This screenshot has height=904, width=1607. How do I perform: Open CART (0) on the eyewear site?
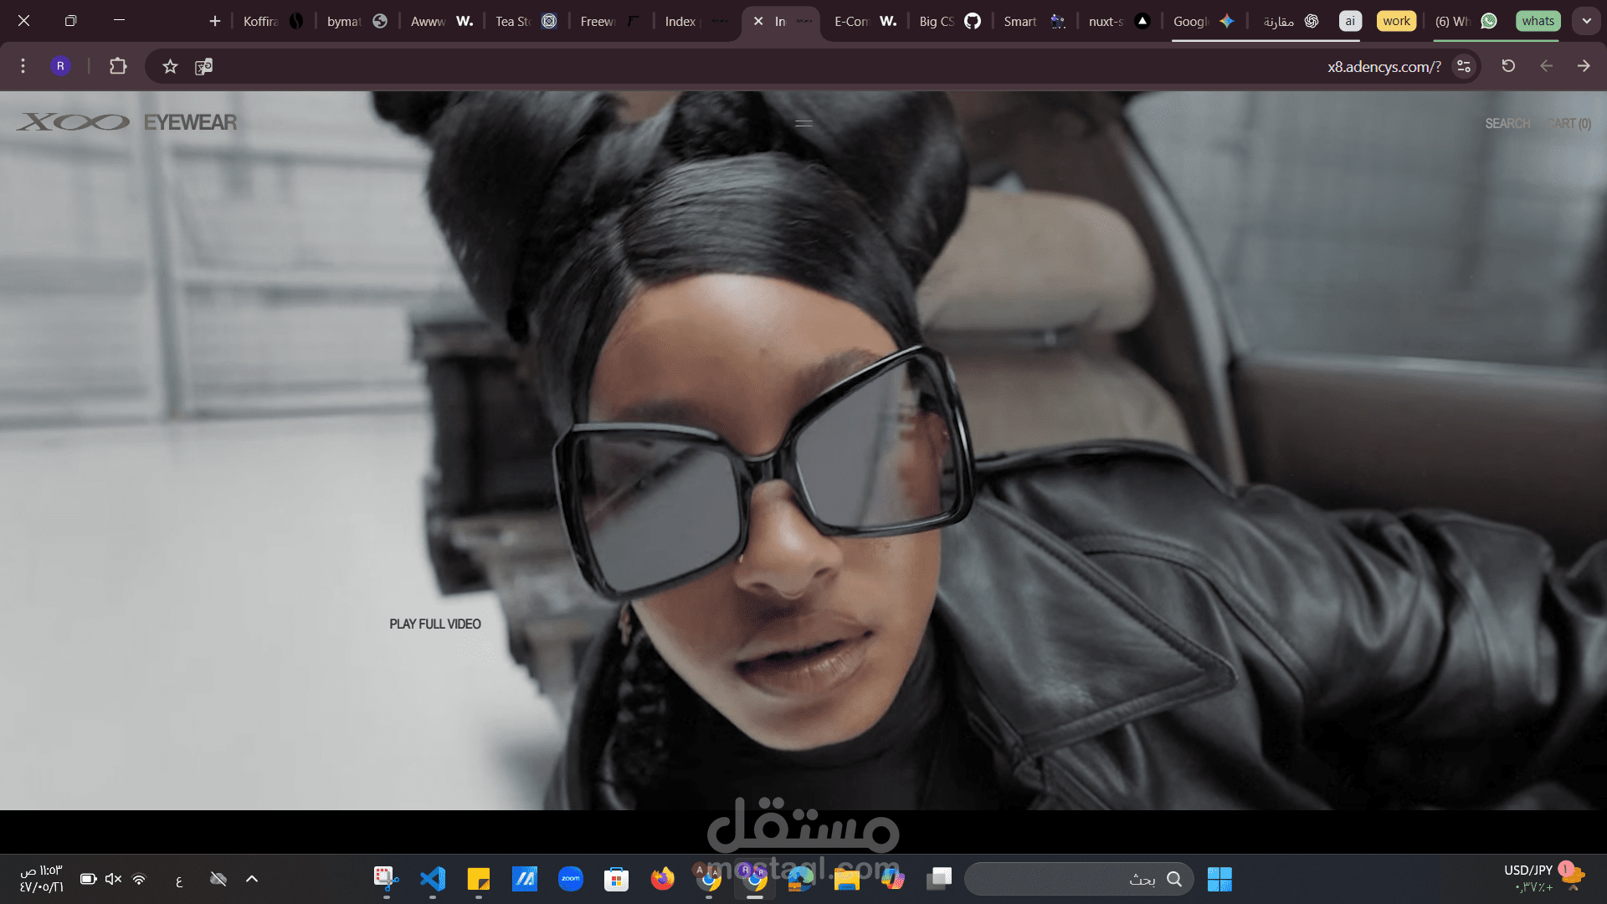(x=1568, y=123)
